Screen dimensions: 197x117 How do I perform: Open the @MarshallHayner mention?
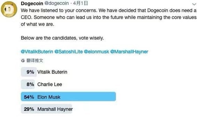(129, 52)
